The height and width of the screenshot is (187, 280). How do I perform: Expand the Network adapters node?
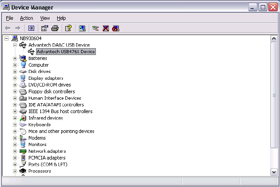pos(15,151)
